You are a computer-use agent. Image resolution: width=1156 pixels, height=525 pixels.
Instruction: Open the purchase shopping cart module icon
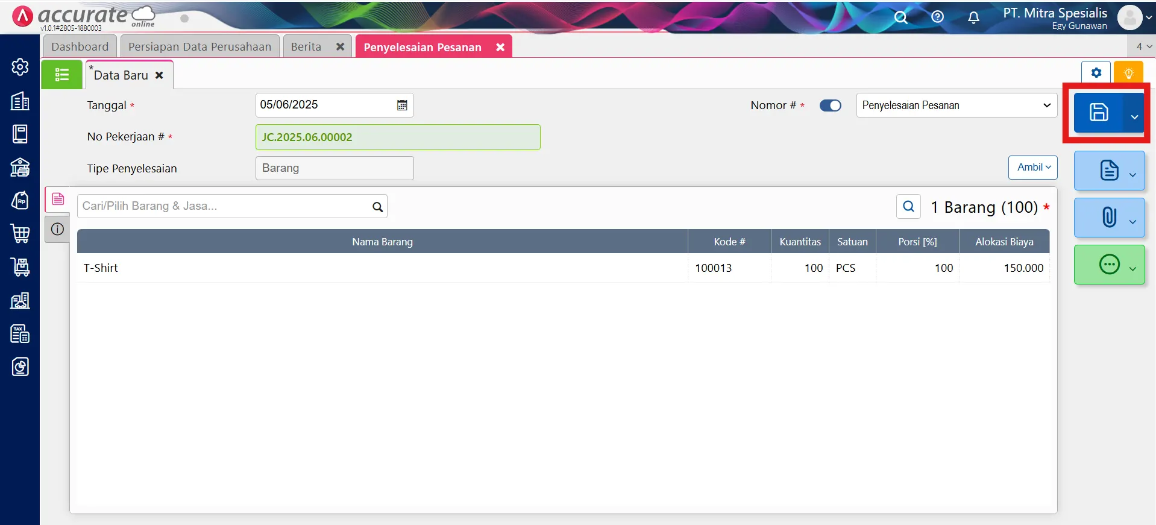tap(20, 233)
